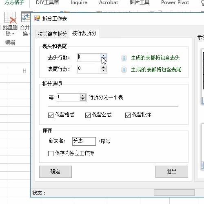
Task: Decrease 表头行数 with down arrow
Action: pyautogui.click(x=104, y=60)
